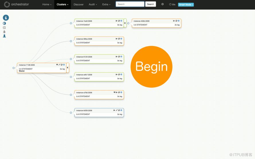Screen dimensions: 255x159
Task: Click the top navbar gear icon
Action: (x=162, y=4)
